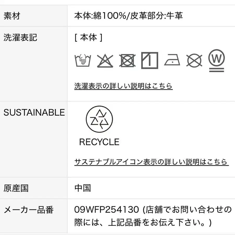This screenshot has width=235, height=235.
Task: Click the country of origin value 中国
Action: point(83,188)
